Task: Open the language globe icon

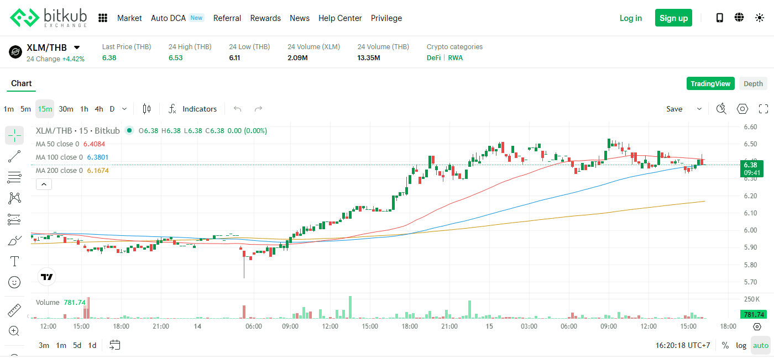Action: coord(739,18)
